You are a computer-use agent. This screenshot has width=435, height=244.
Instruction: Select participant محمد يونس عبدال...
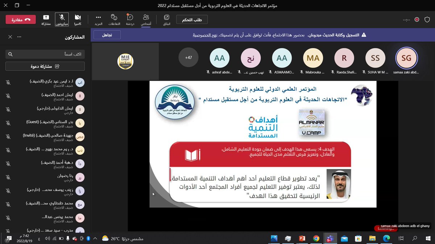(45, 219)
